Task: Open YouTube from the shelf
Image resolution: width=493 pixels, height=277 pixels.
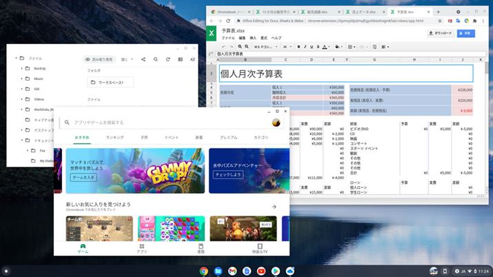Action: (261, 271)
